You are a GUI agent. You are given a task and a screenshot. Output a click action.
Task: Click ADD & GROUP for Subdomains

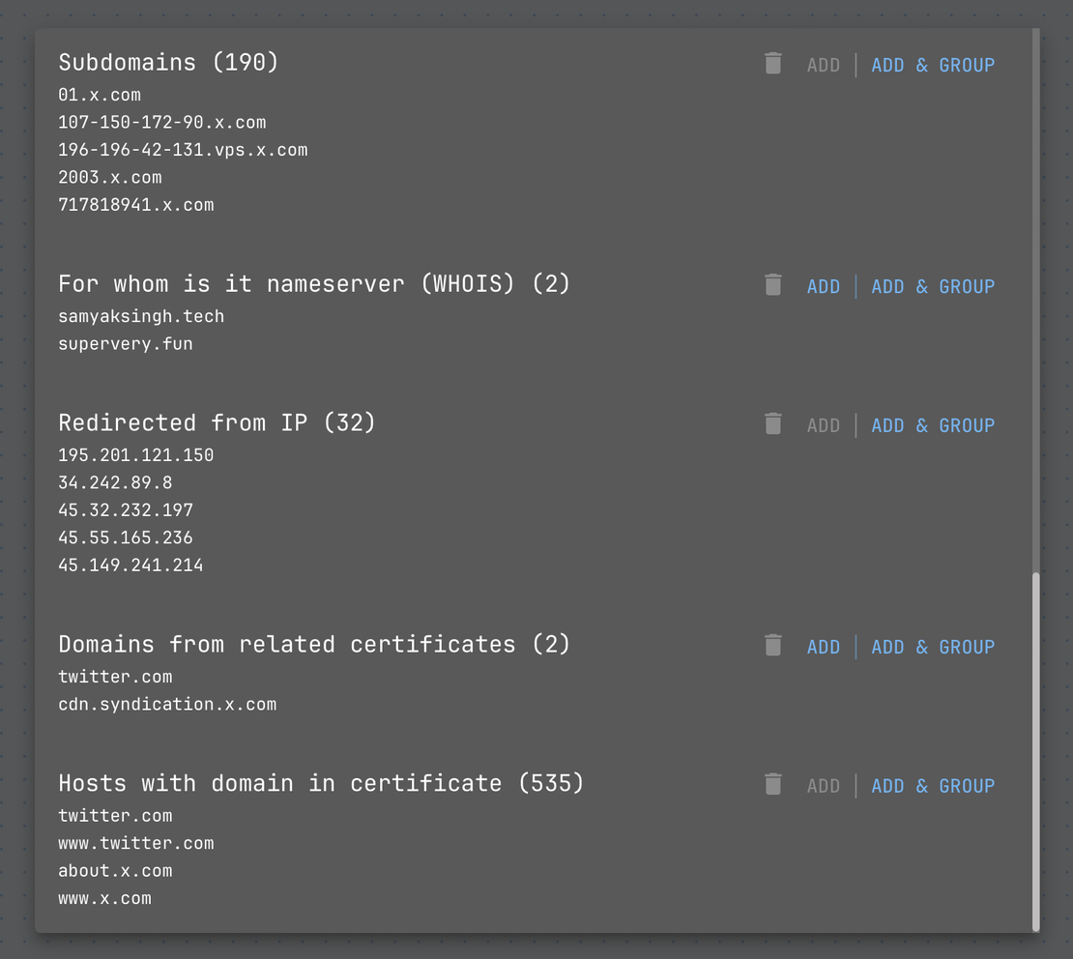tap(933, 65)
